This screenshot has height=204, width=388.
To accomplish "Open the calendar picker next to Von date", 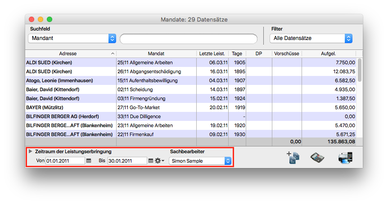I will tap(89, 161).
